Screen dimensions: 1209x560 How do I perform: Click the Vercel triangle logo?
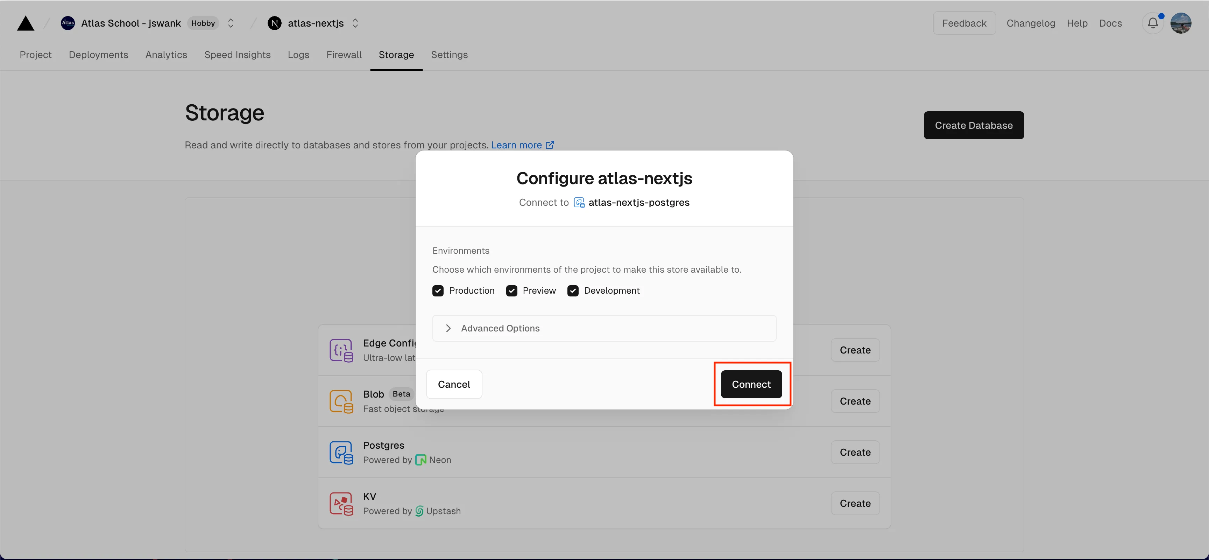(25, 23)
